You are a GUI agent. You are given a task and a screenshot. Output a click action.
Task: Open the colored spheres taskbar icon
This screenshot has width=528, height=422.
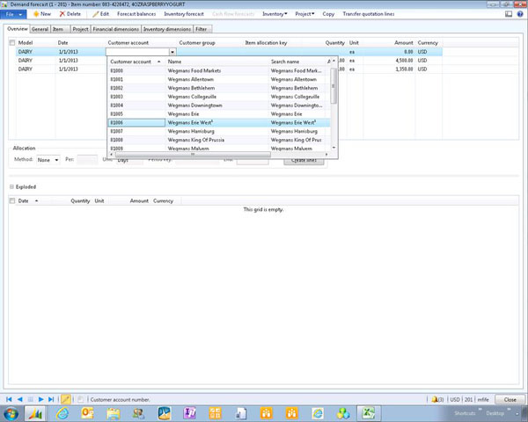pyautogui.click(x=343, y=413)
